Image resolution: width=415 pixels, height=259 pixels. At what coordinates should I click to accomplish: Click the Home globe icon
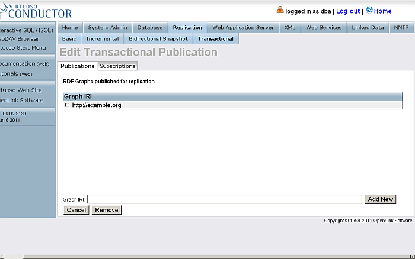click(369, 10)
